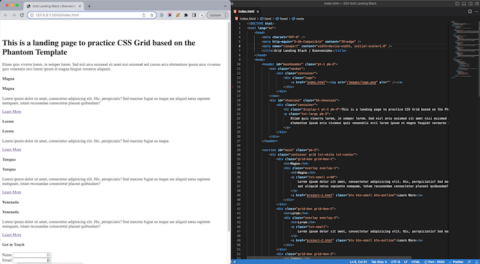
Task: Open a new browser tab
Action: pos(89,6)
